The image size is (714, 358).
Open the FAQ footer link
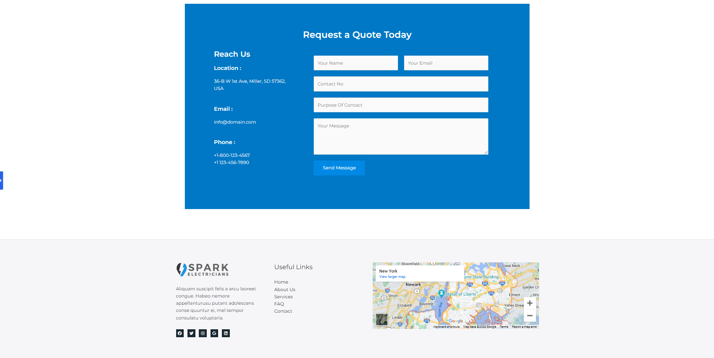[279, 304]
